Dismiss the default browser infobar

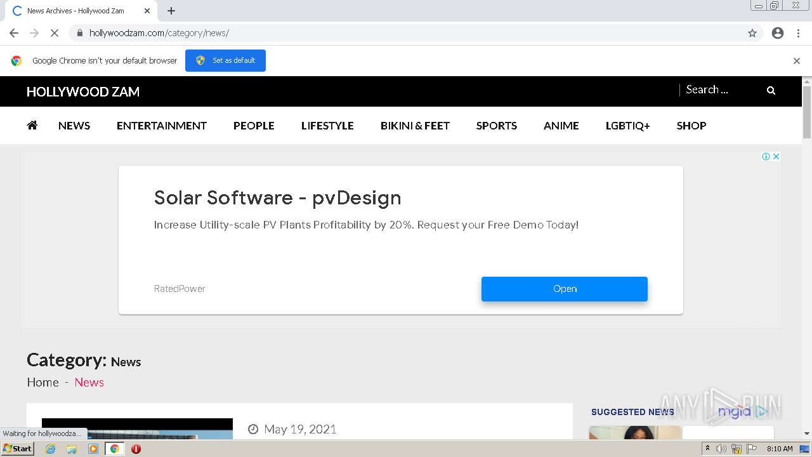797,61
